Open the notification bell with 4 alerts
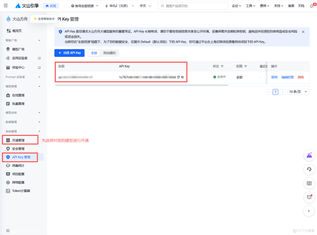This screenshot has width=317, height=235. click(x=311, y=6)
